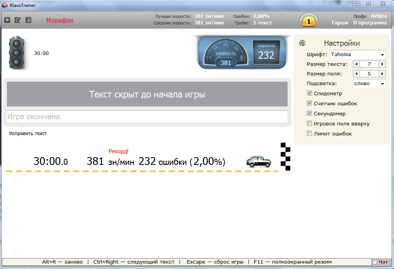Click the Пробег 1 текст value
Image resolution: width=394 pixels, height=269 pixels.
point(262,22)
